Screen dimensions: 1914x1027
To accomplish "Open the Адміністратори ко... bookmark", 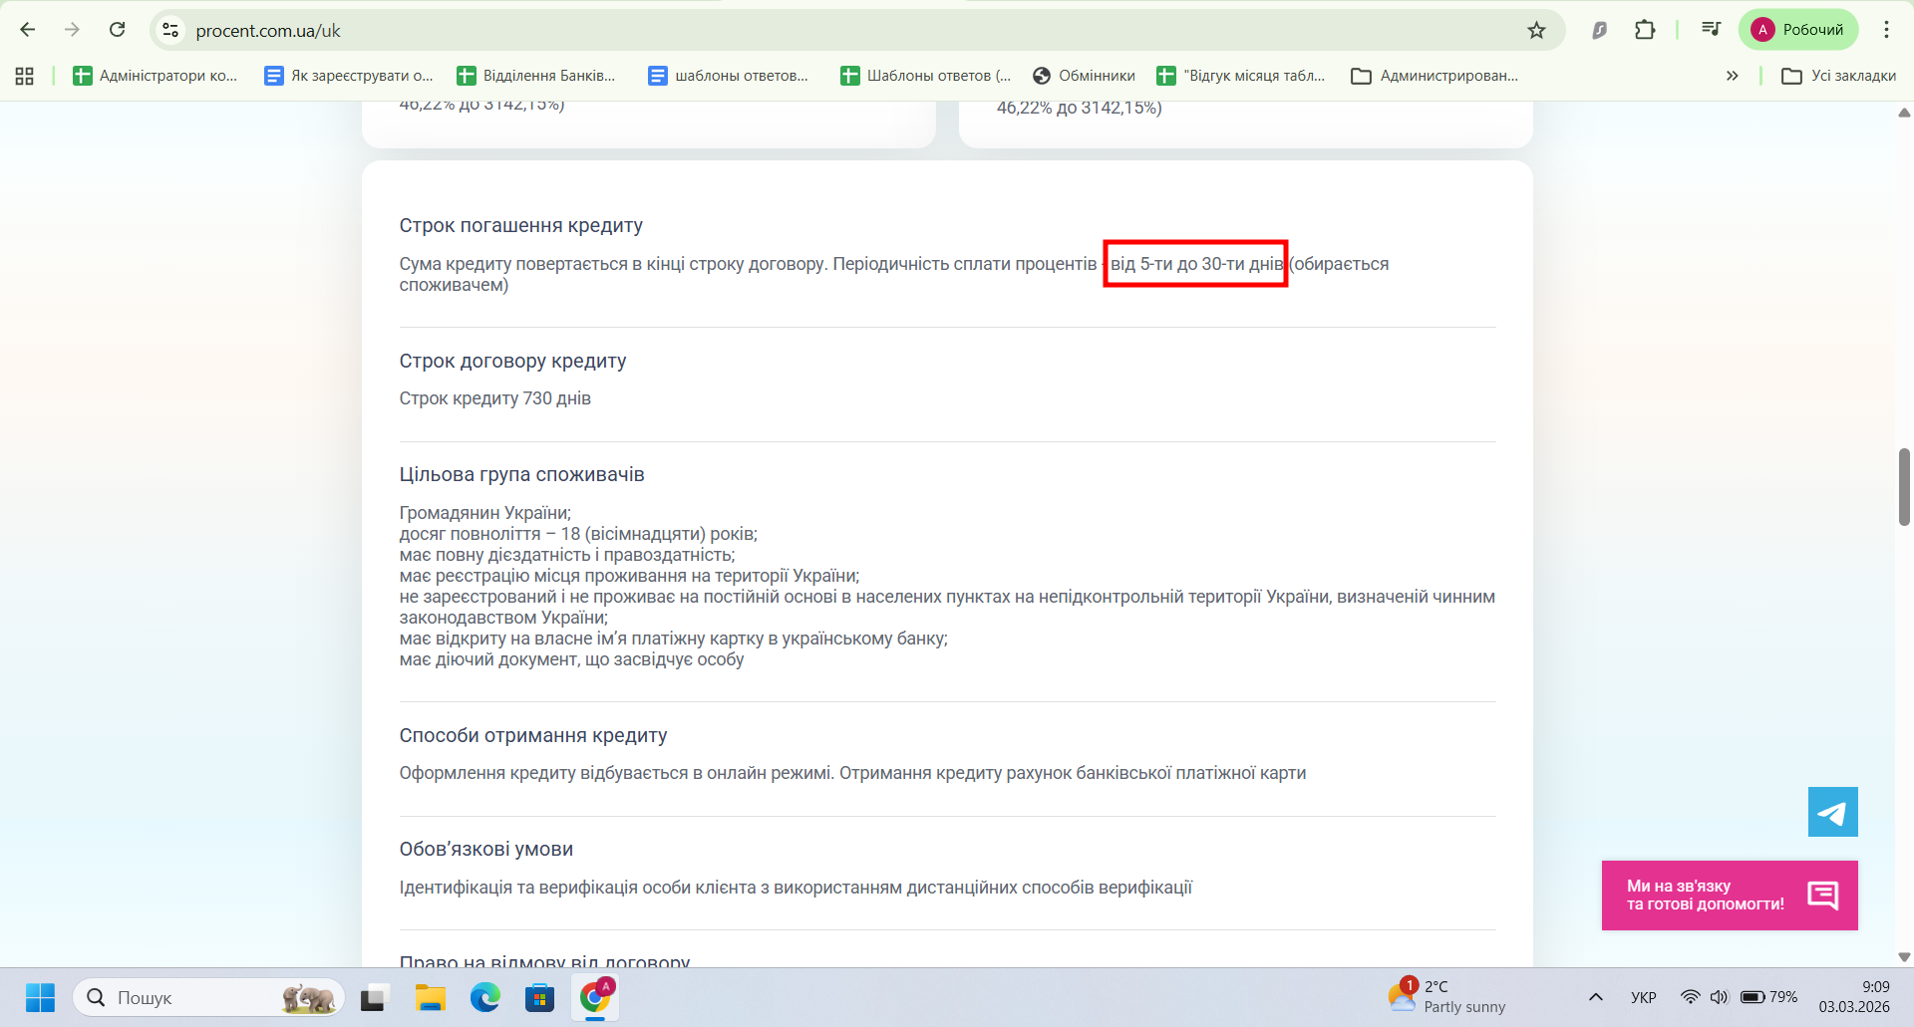I will [x=156, y=76].
